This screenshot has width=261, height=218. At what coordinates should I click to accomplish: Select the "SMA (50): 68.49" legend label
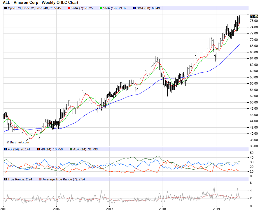point(148,8)
